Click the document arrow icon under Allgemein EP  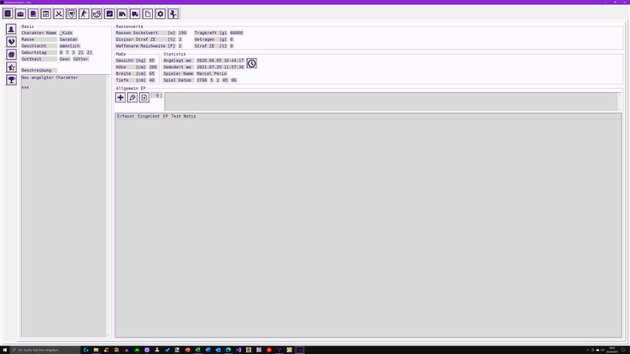(144, 97)
